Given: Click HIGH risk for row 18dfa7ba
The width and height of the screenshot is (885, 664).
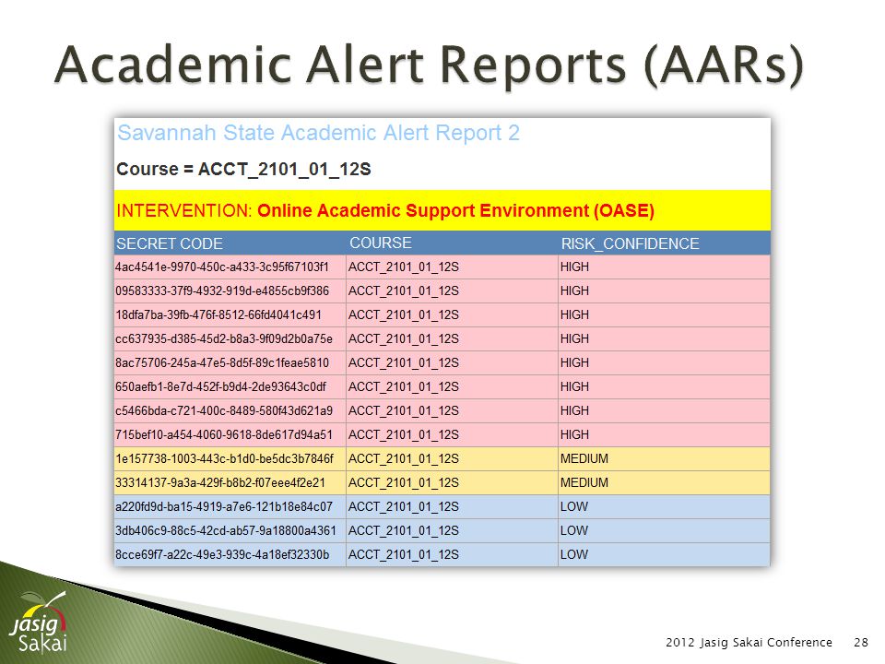Looking at the screenshot, I should point(574,314).
